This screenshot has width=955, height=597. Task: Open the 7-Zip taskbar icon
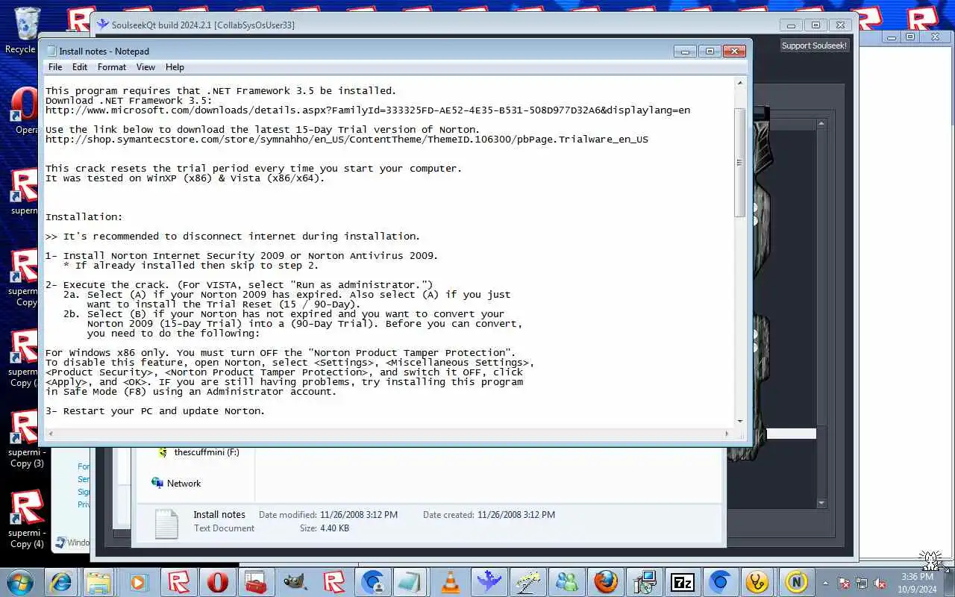pyautogui.click(x=683, y=582)
